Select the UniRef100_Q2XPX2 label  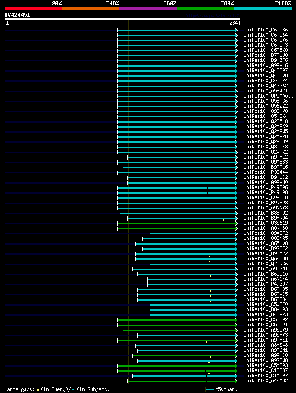[265, 152]
